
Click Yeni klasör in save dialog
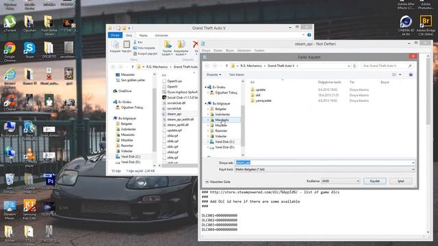236,74
